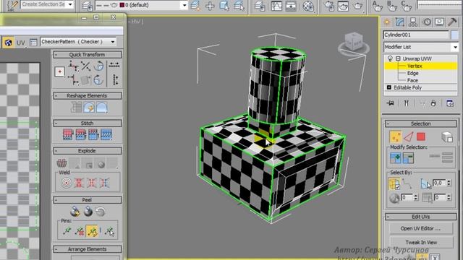
Task: Click Space Vertically icon in Quick Transform
Action: click(x=116, y=79)
